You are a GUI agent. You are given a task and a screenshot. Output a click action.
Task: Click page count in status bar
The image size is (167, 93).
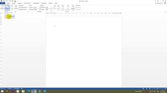click(x=3, y=89)
